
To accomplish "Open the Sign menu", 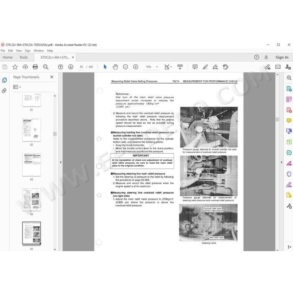I will coord(28,51).
